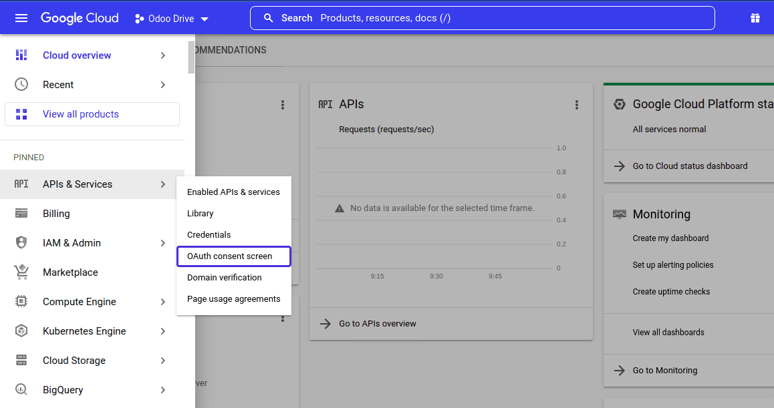
Task: Click the BigQuery magnifier icon
Action: (21, 389)
